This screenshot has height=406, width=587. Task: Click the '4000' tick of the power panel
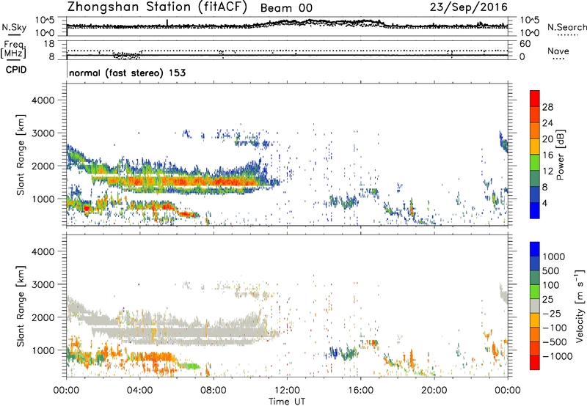[x=43, y=100]
